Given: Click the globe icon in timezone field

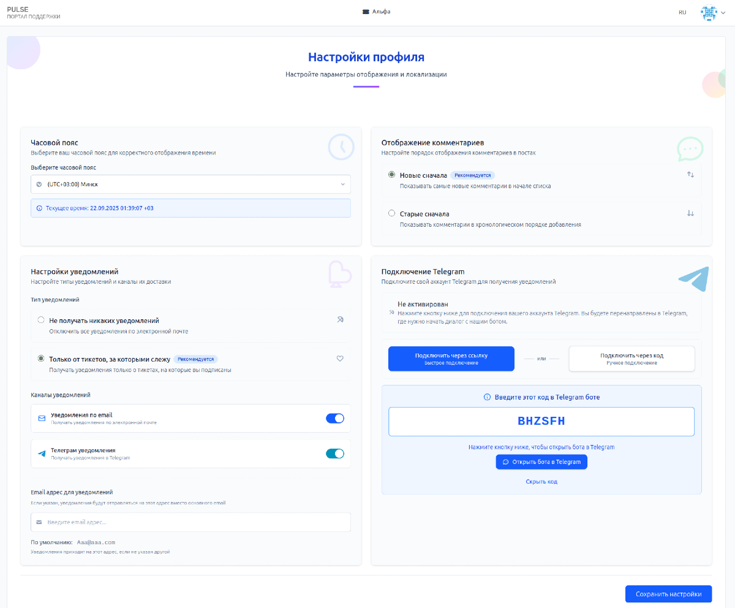Looking at the screenshot, I should point(39,184).
